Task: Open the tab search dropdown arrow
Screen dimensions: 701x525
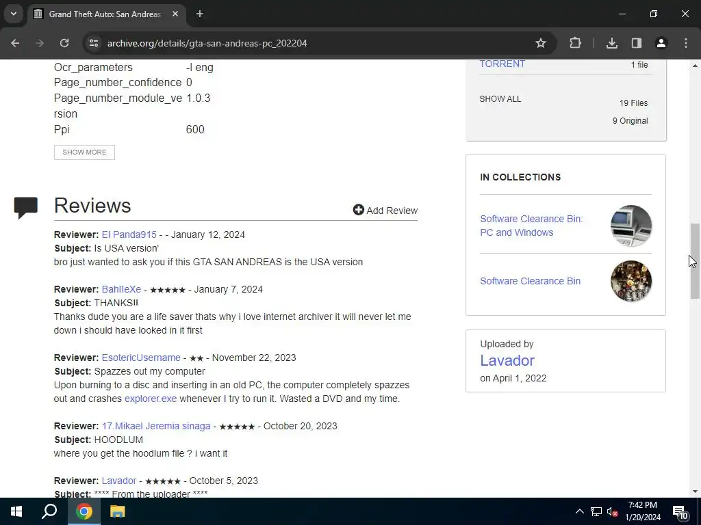Action: [x=14, y=14]
